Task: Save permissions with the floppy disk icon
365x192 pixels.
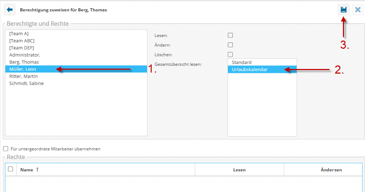Action: pyautogui.click(x=343, y=10)
